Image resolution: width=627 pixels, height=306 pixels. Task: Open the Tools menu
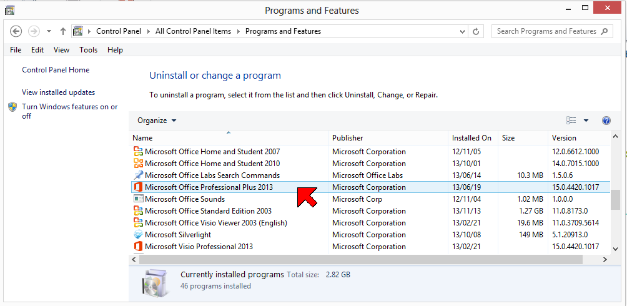[x=89, y=50]
